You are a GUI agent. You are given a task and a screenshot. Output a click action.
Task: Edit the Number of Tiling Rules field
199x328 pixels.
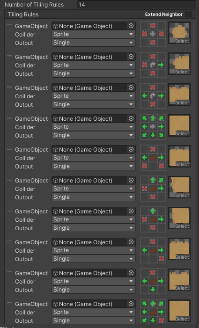tap(138, 4)
